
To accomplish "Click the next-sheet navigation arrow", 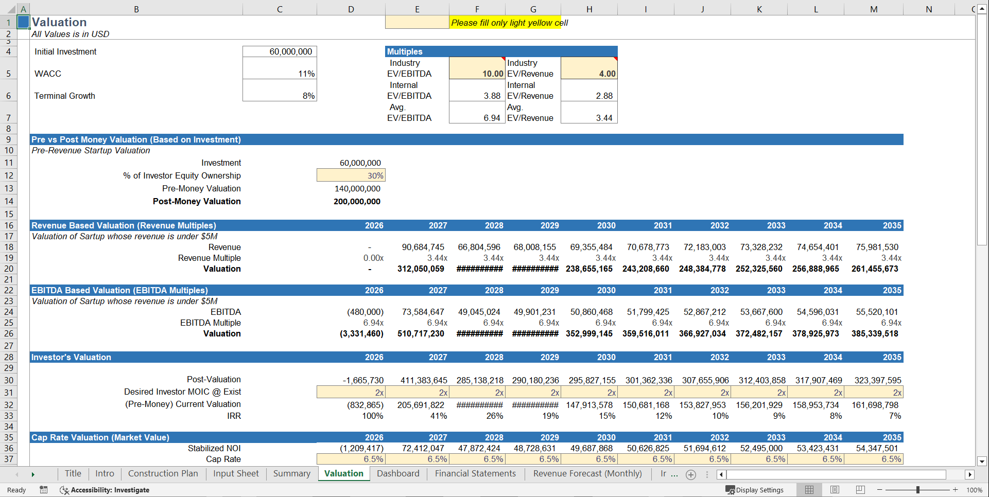I will (x=33, y=474).
